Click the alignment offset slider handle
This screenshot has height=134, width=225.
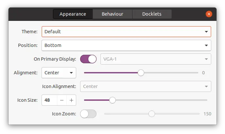tap(141, 73)
